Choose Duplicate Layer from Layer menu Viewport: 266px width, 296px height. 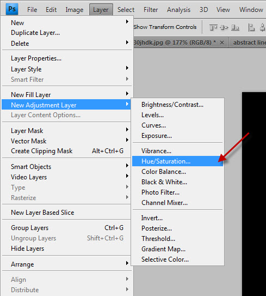(x=66, y=33)
